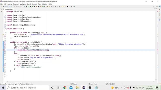
Task: Show hidden system tray icons
Action: click(122, 88)
